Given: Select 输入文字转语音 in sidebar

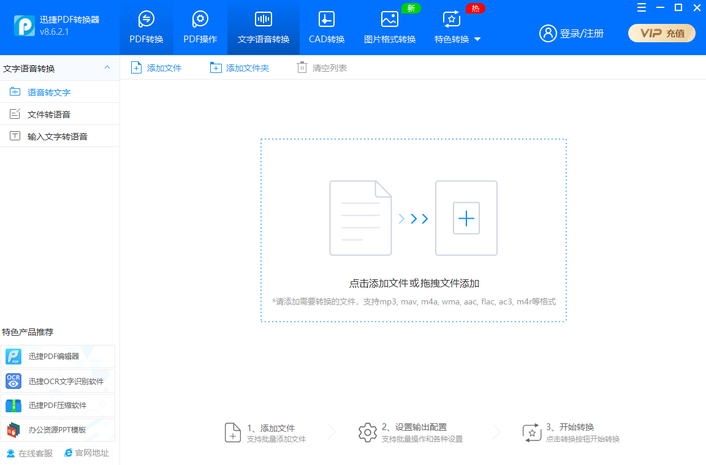Looking at the screenshot, I should point(60,137).
